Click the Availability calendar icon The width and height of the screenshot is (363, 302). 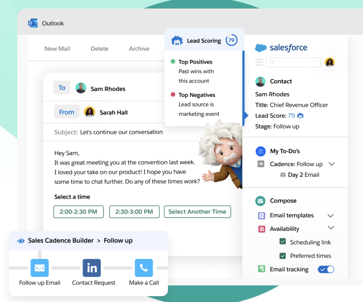[x=261, y=229]
